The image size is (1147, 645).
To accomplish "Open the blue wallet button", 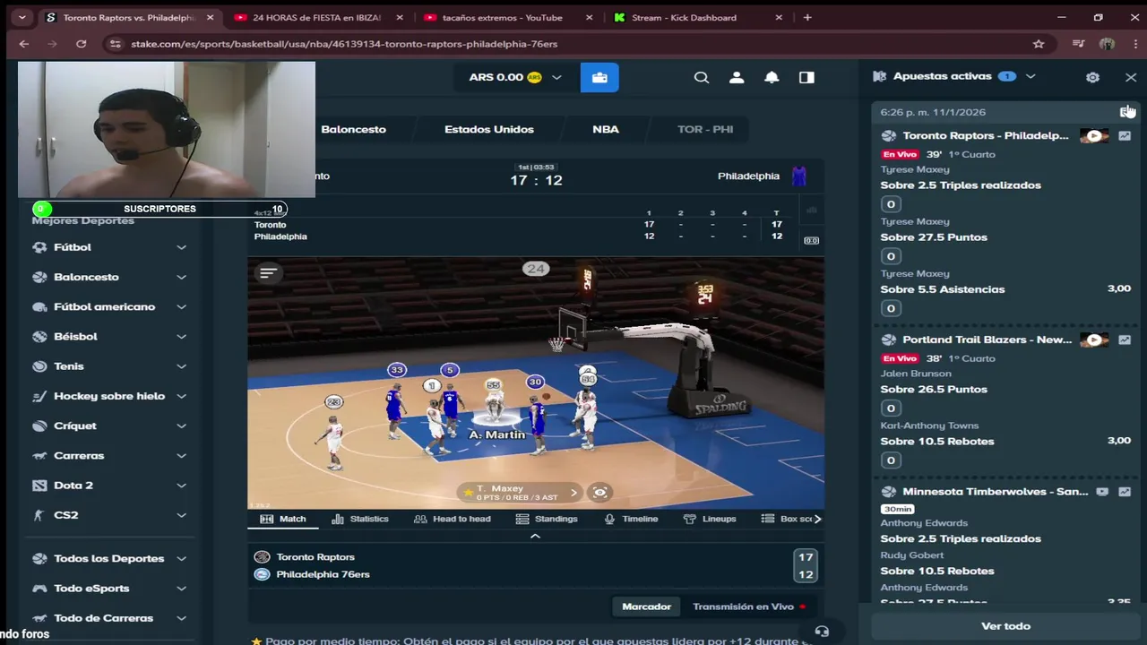I will [599, 77].
